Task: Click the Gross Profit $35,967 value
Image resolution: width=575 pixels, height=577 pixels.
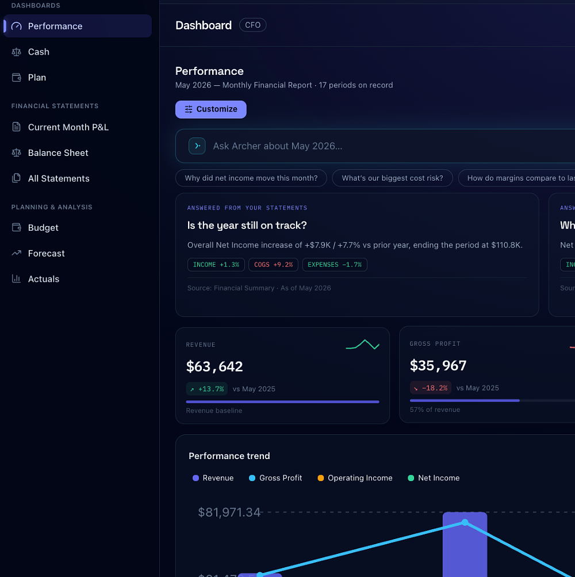Action: 438,365
